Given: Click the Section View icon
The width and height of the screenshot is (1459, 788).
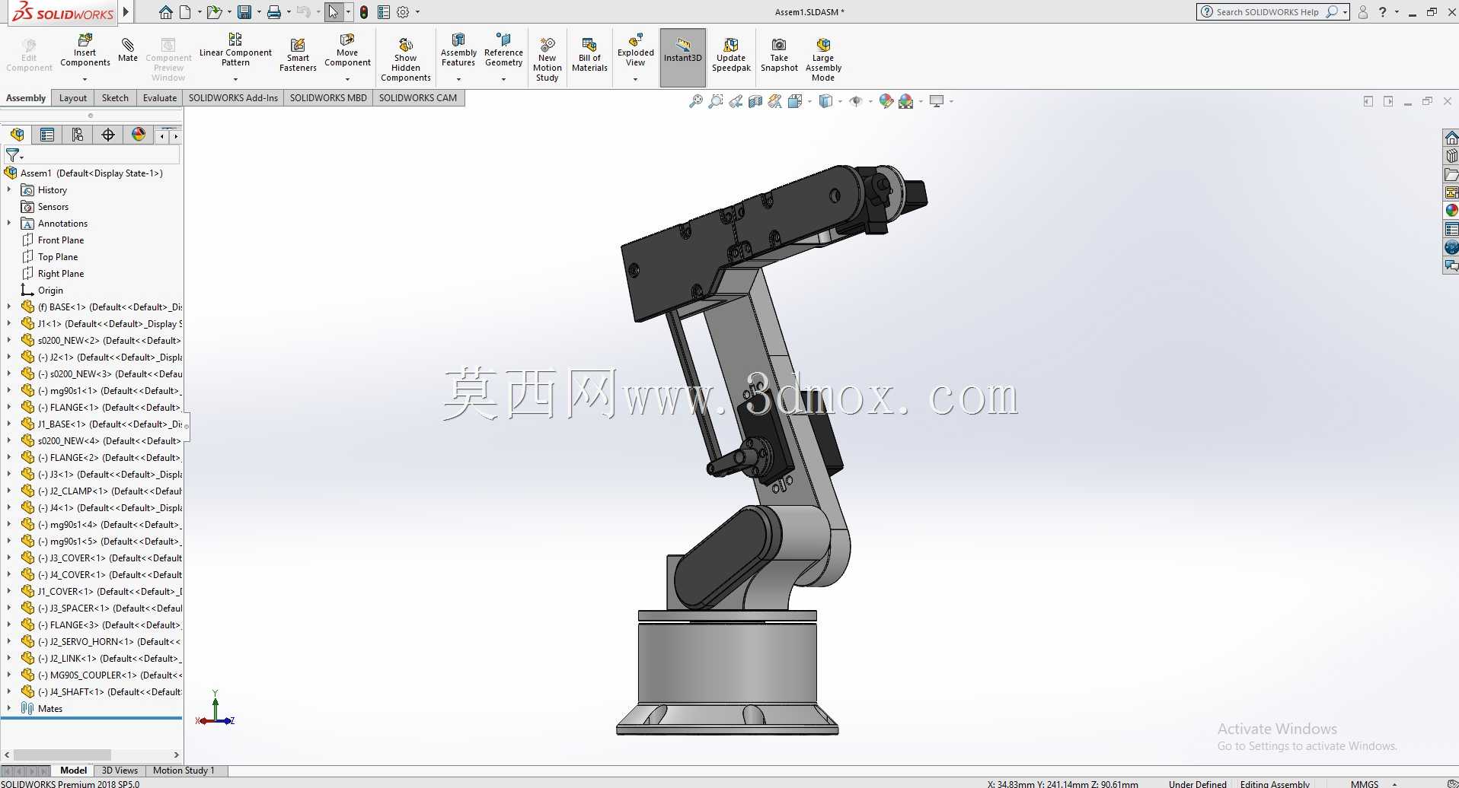Looking at the screenshot, I should tap(755, 101).
